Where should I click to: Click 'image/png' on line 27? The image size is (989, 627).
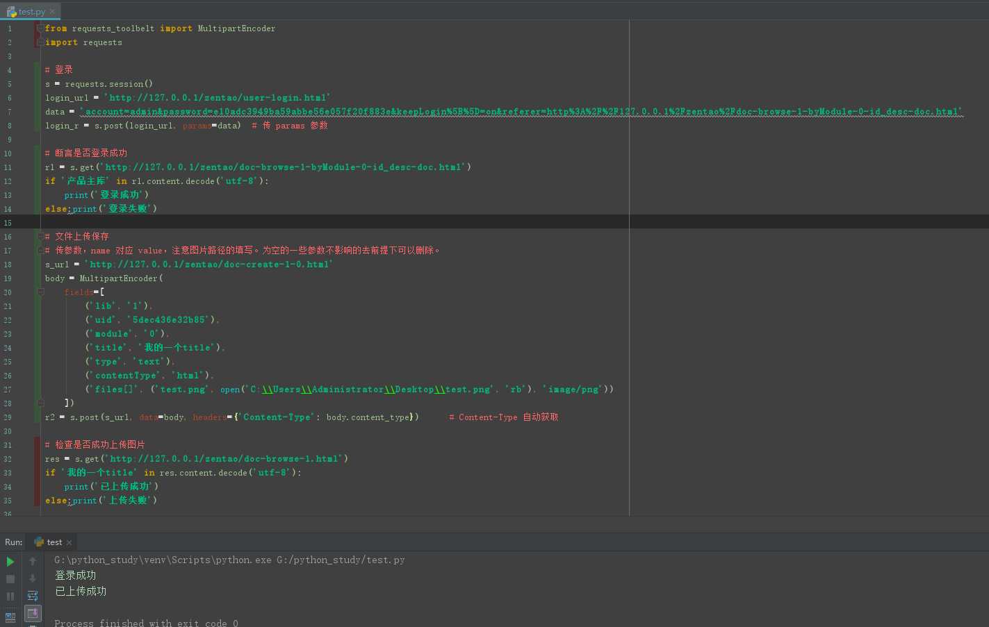point(573,390)
